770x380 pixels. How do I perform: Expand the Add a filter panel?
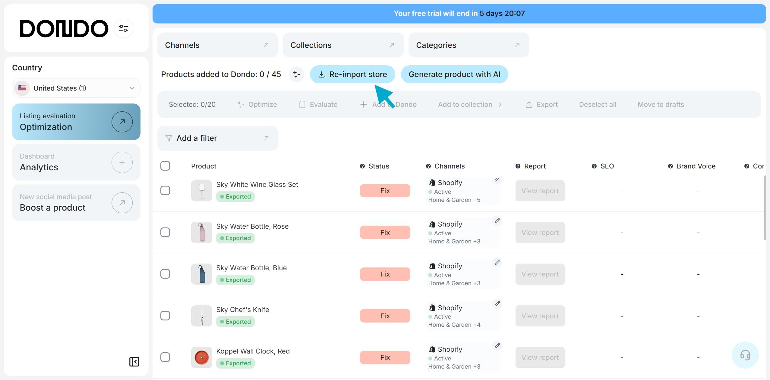217,138
